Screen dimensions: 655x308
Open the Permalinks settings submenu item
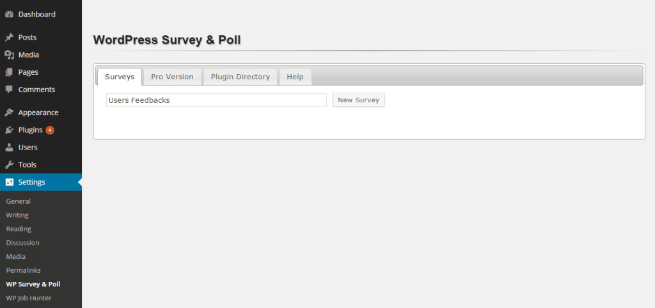[x=24, y=270]
